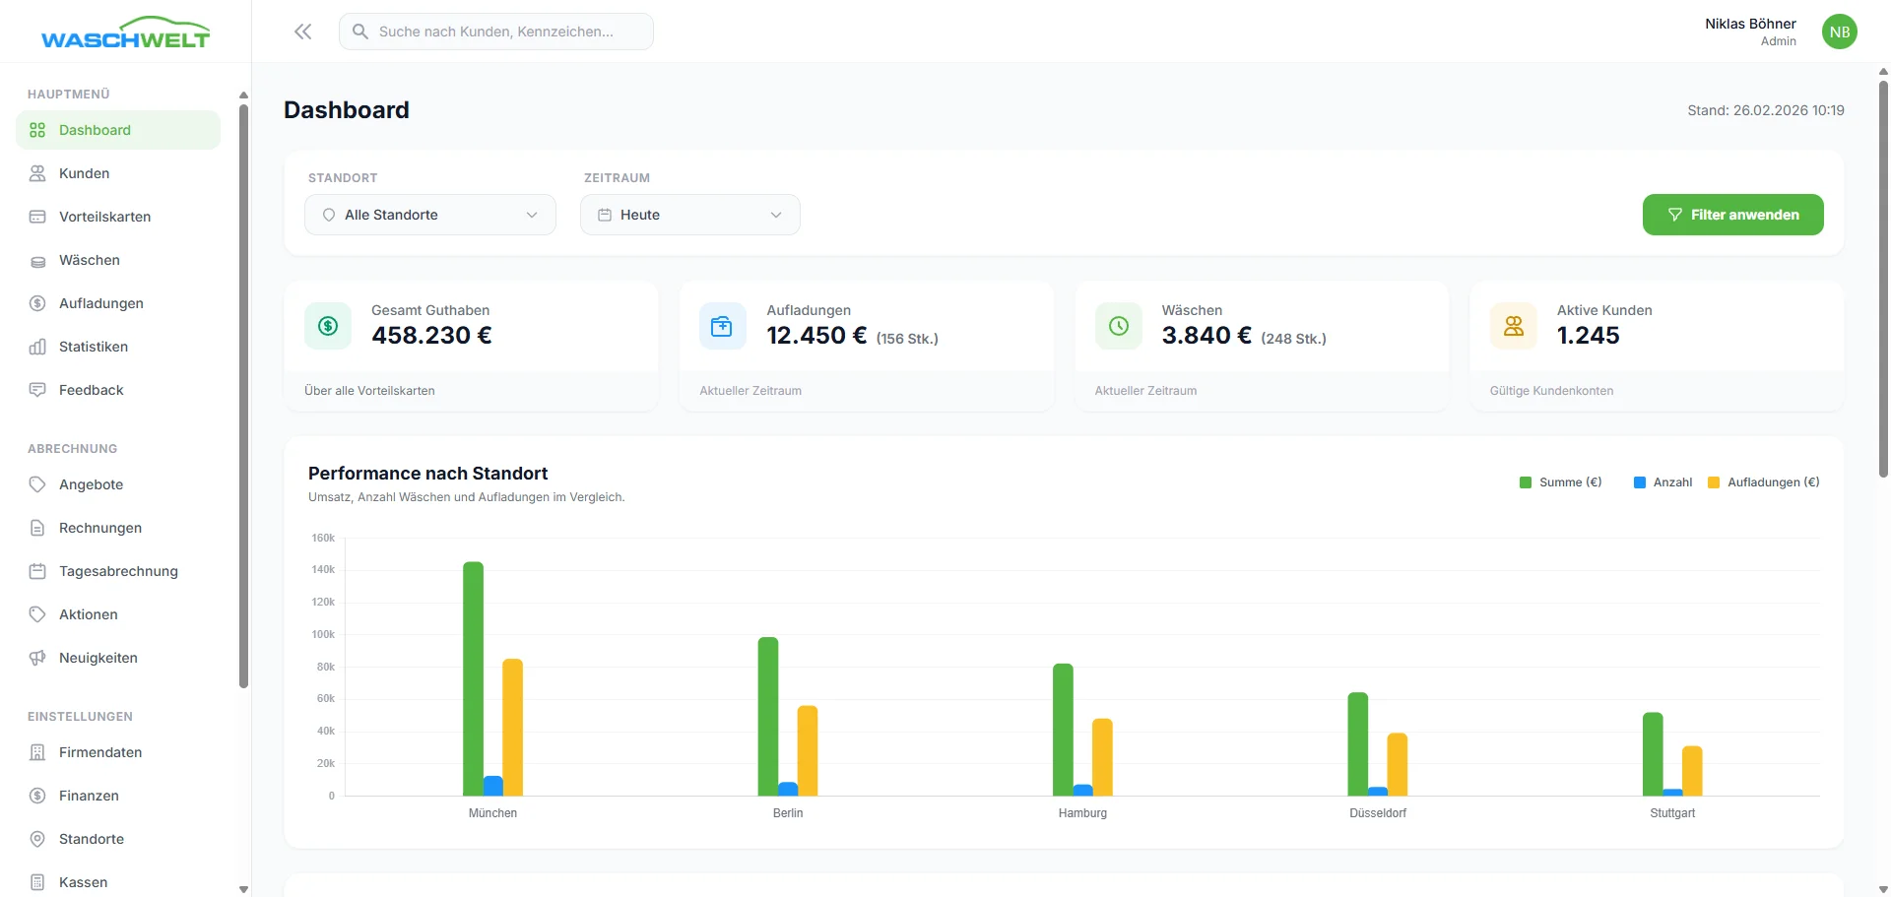Open the Vorteilskarten page link

coord(104,217)
